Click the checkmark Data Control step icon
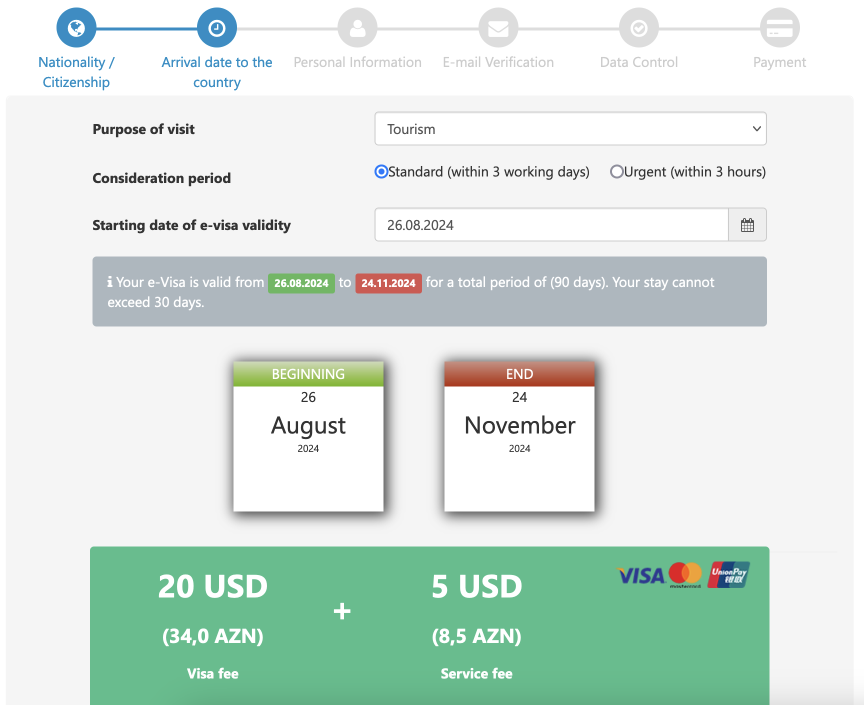Viewport: 864px width, 705px height. 638,28
